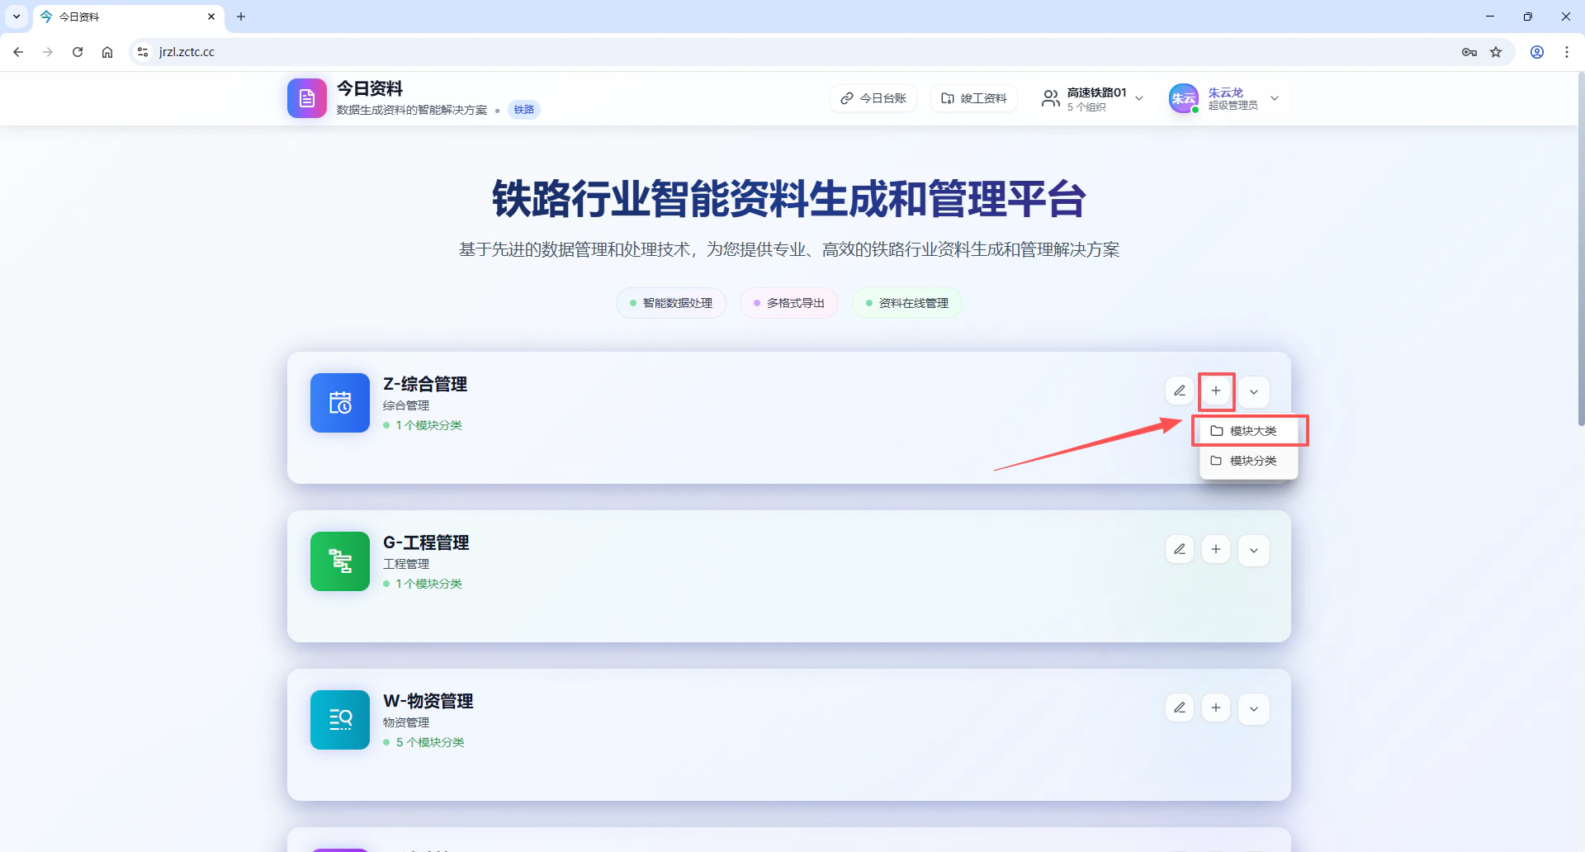The width and height of the screenshot is (1585, 852).
Task: Reload the page with the refresh icon
Action: click(78, 52)
